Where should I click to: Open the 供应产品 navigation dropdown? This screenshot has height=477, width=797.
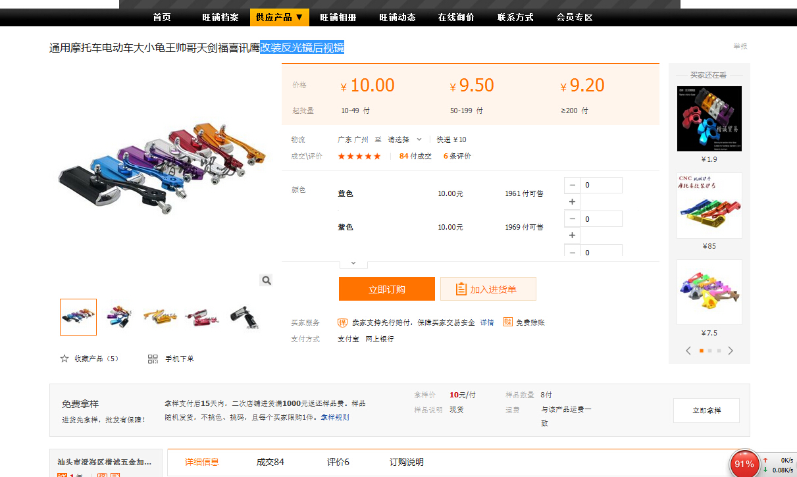click(279, 17)
